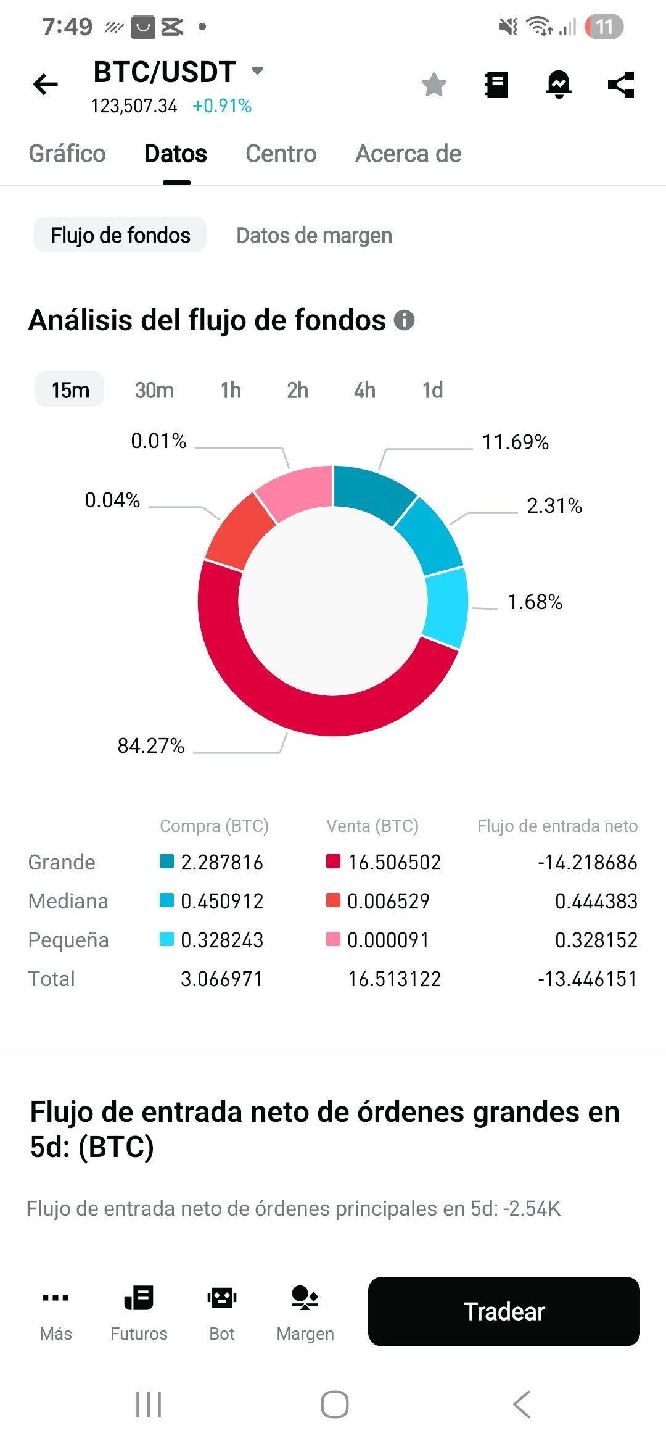Show info about Análisis del flujo de fondos
This screenshot has width=666, height=1444.
tap(405, 320)
